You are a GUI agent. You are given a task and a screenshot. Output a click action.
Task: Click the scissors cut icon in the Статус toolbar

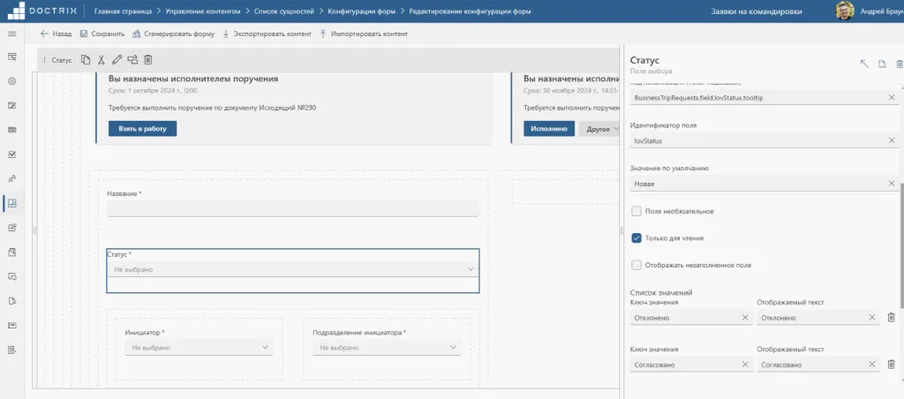click(101, 59)
